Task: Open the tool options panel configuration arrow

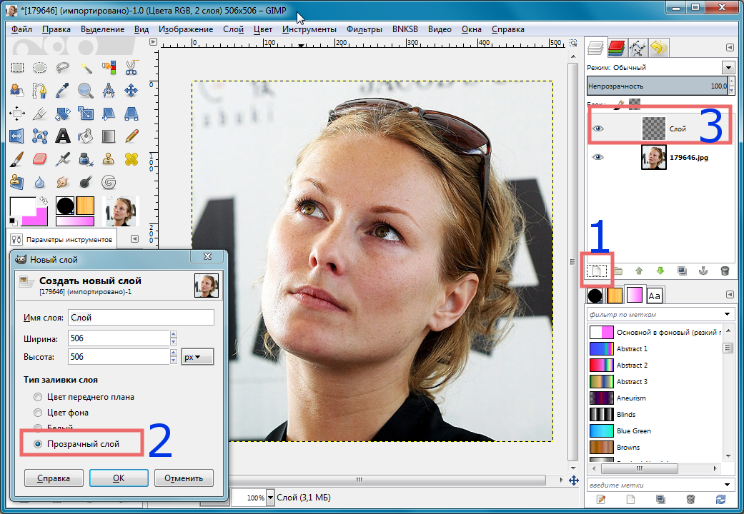Action: 135,239
